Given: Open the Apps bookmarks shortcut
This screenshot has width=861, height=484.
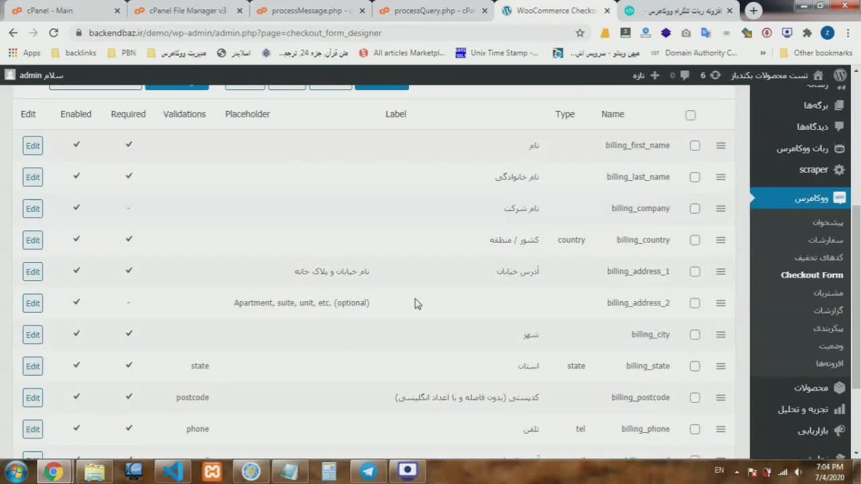Looking at the screenshot, I should click(x=25, y=53).
